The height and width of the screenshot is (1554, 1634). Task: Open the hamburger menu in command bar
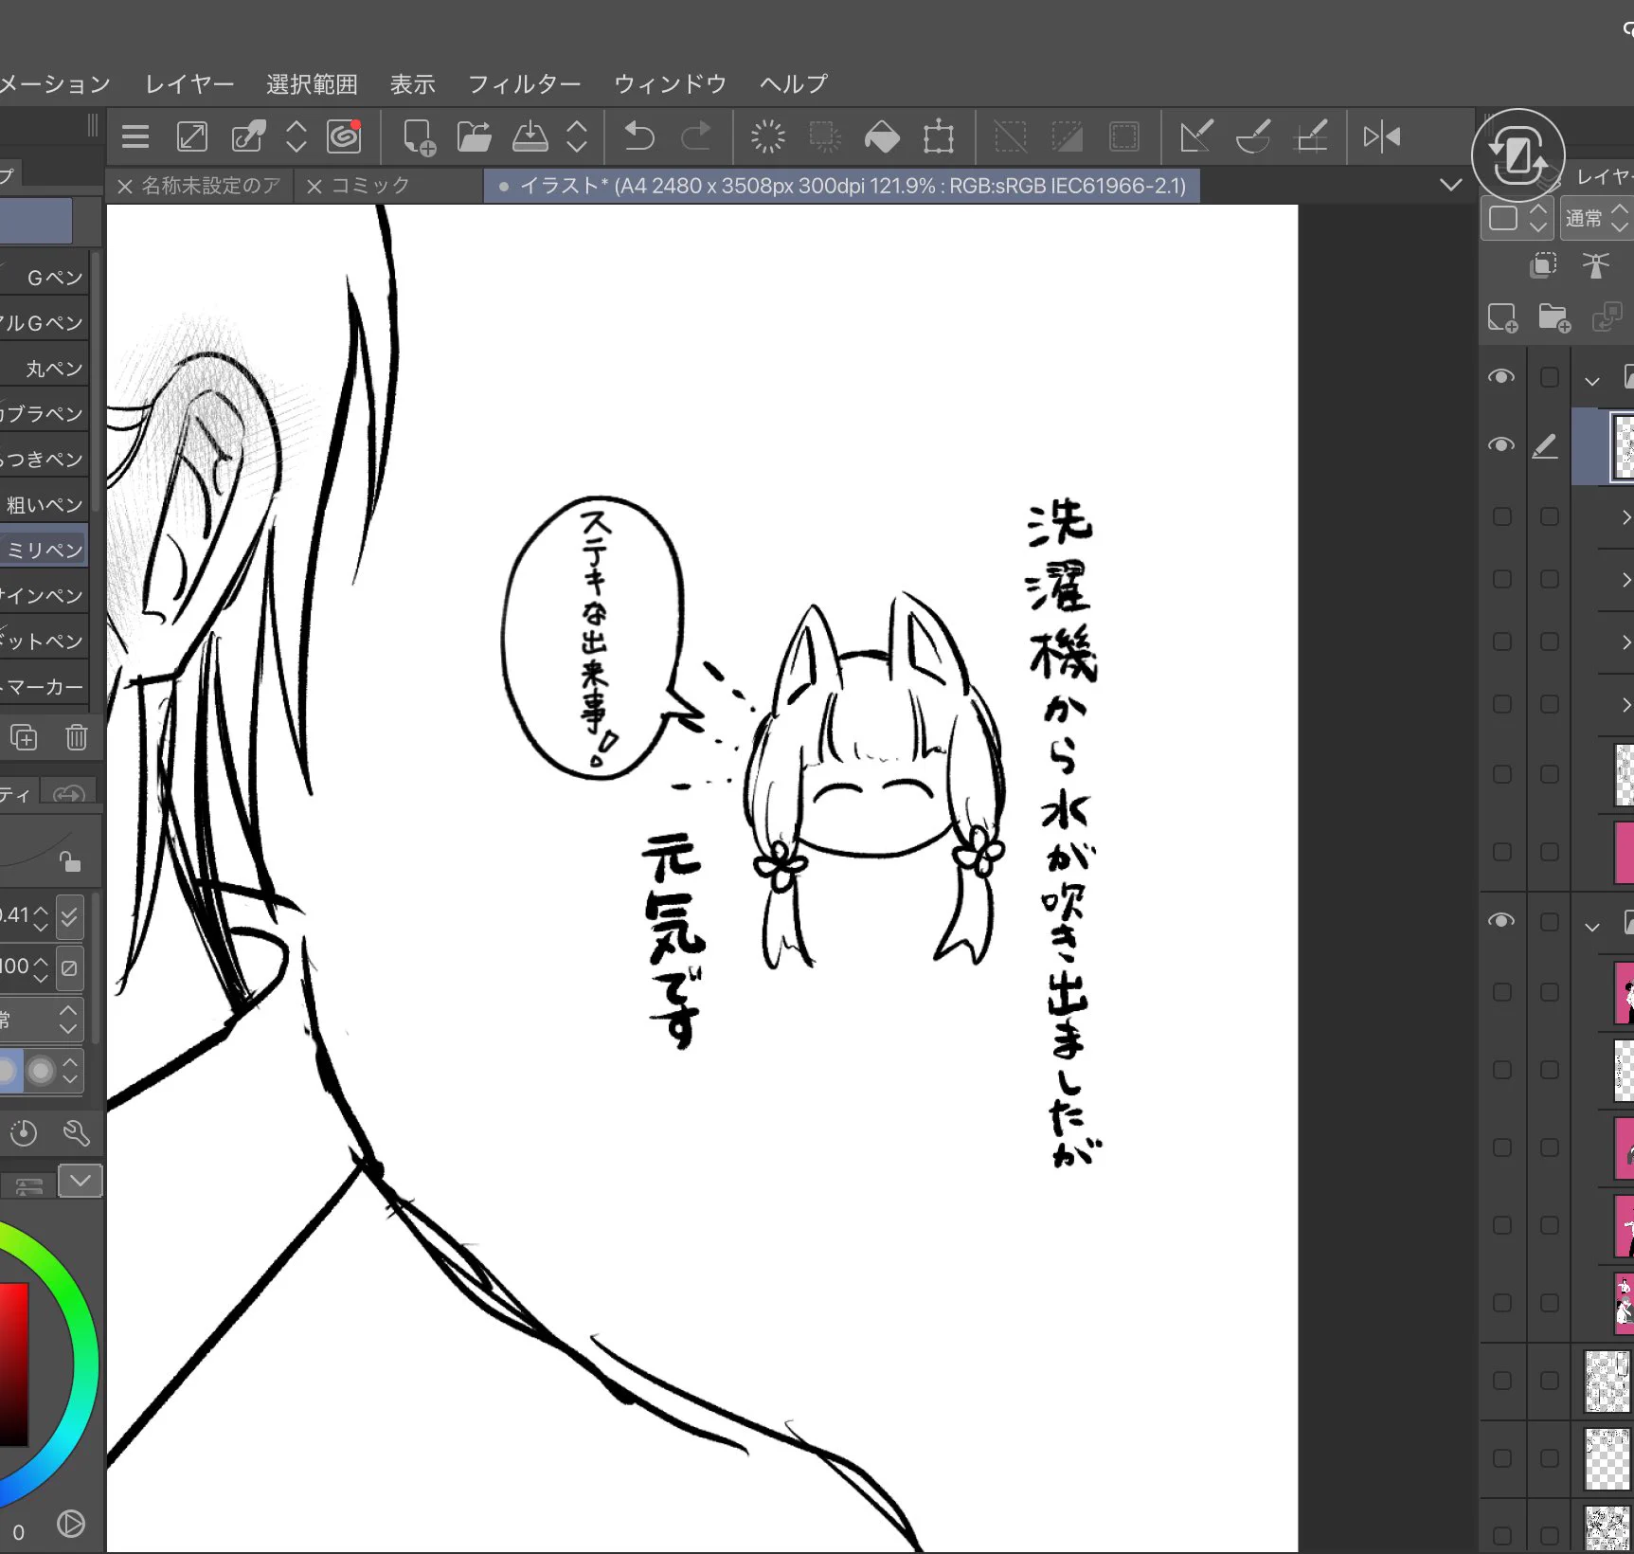pyautogui.click(x=135, y=137)
